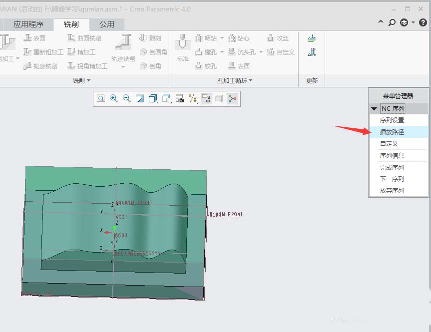Select 序列设置 menu item
431x332 pixels.
pos(399,120)
